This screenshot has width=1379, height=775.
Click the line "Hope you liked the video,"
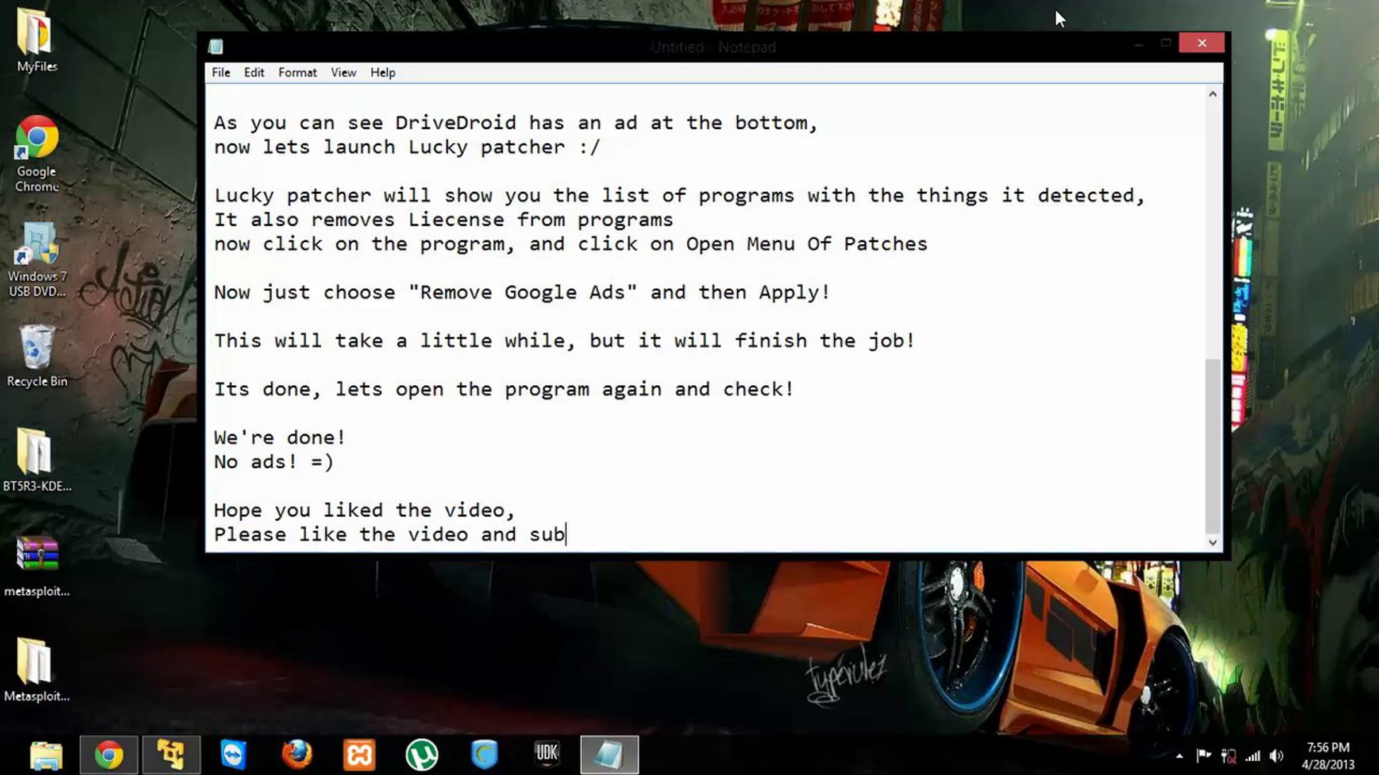coord(364,510)
